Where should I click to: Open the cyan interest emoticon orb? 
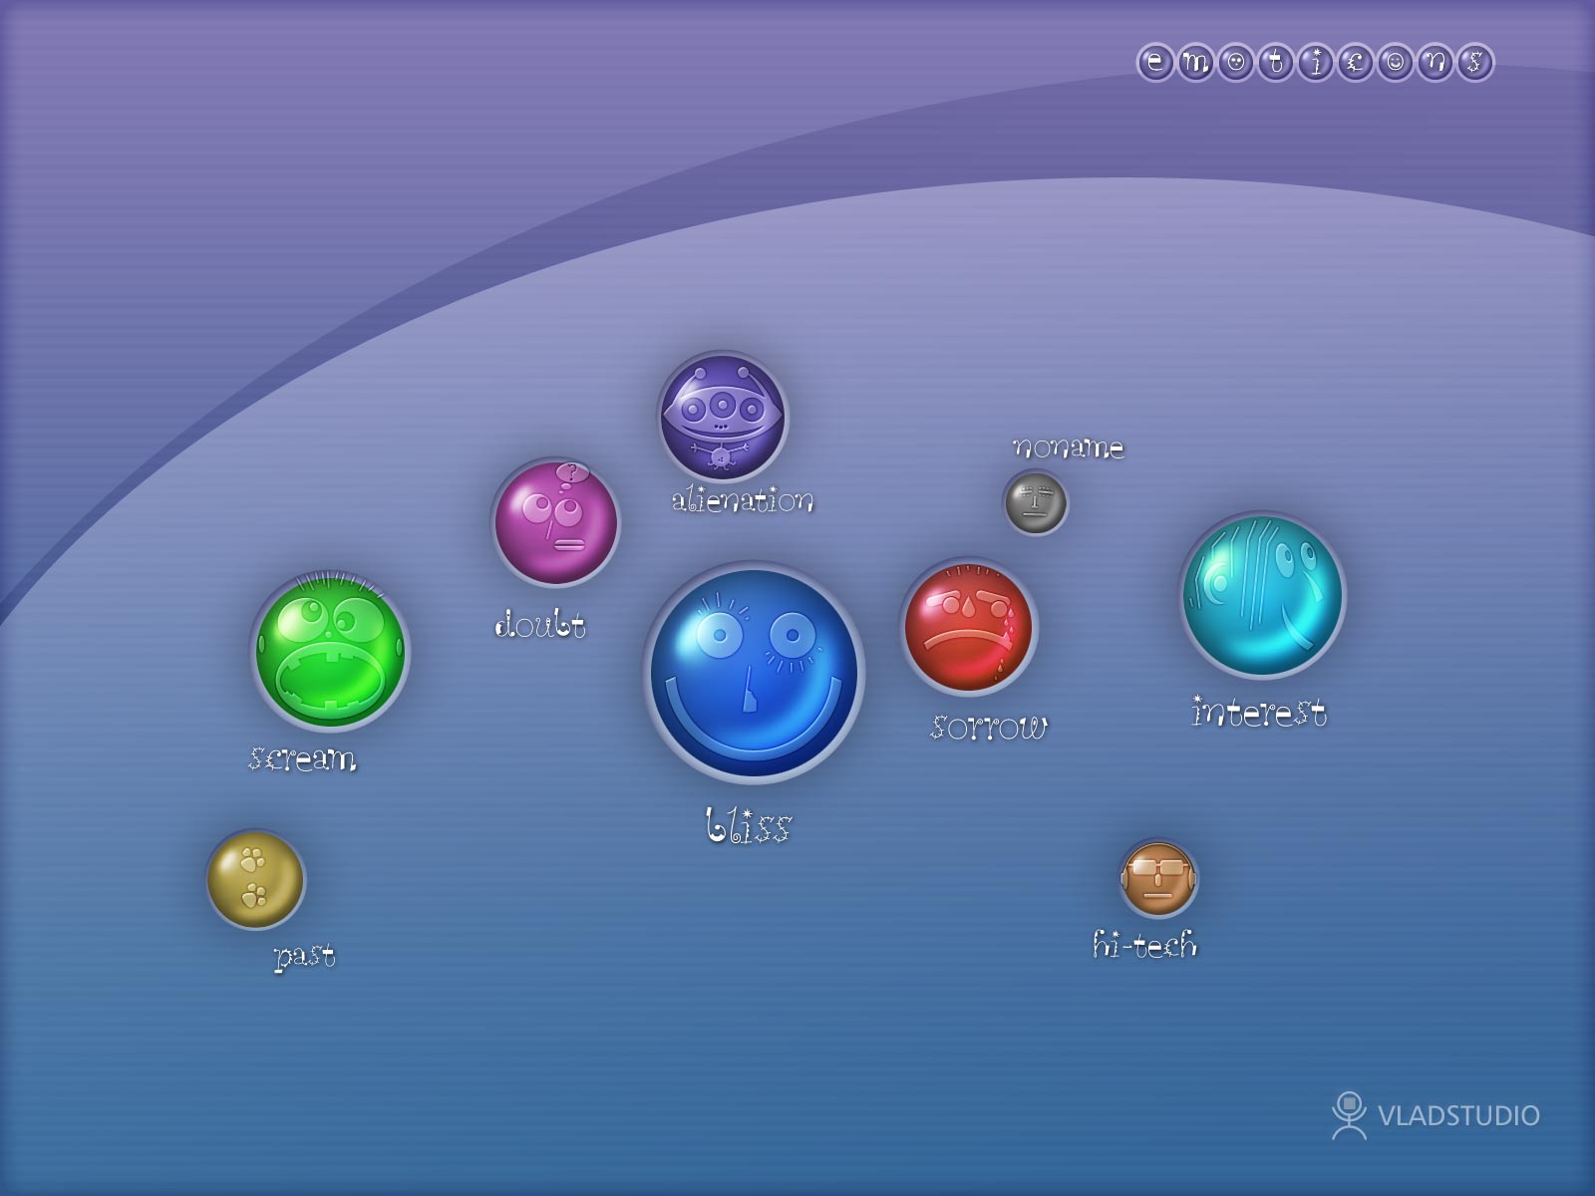pos(1262,595)
